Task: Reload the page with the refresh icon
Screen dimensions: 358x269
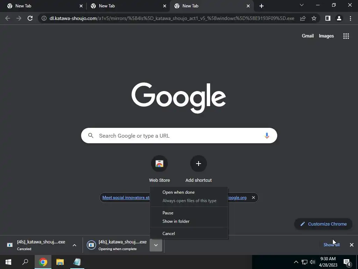Action: 30,18
